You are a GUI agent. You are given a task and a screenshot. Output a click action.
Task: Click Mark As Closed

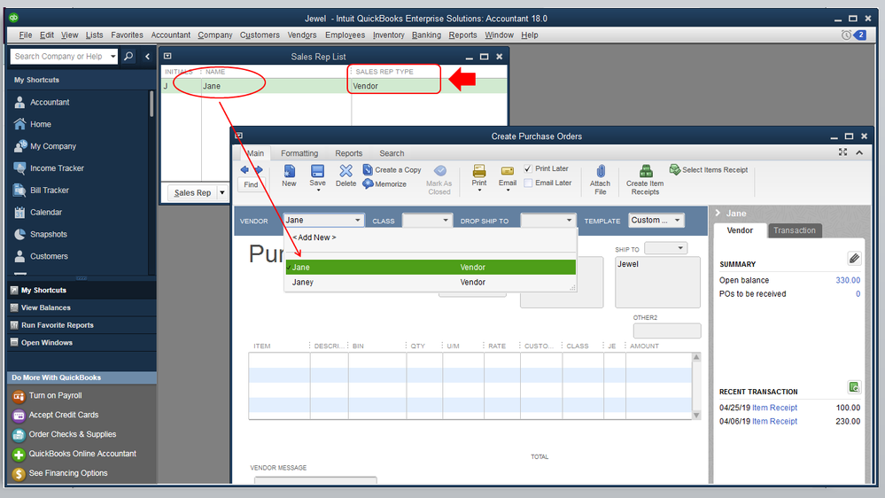439,180
